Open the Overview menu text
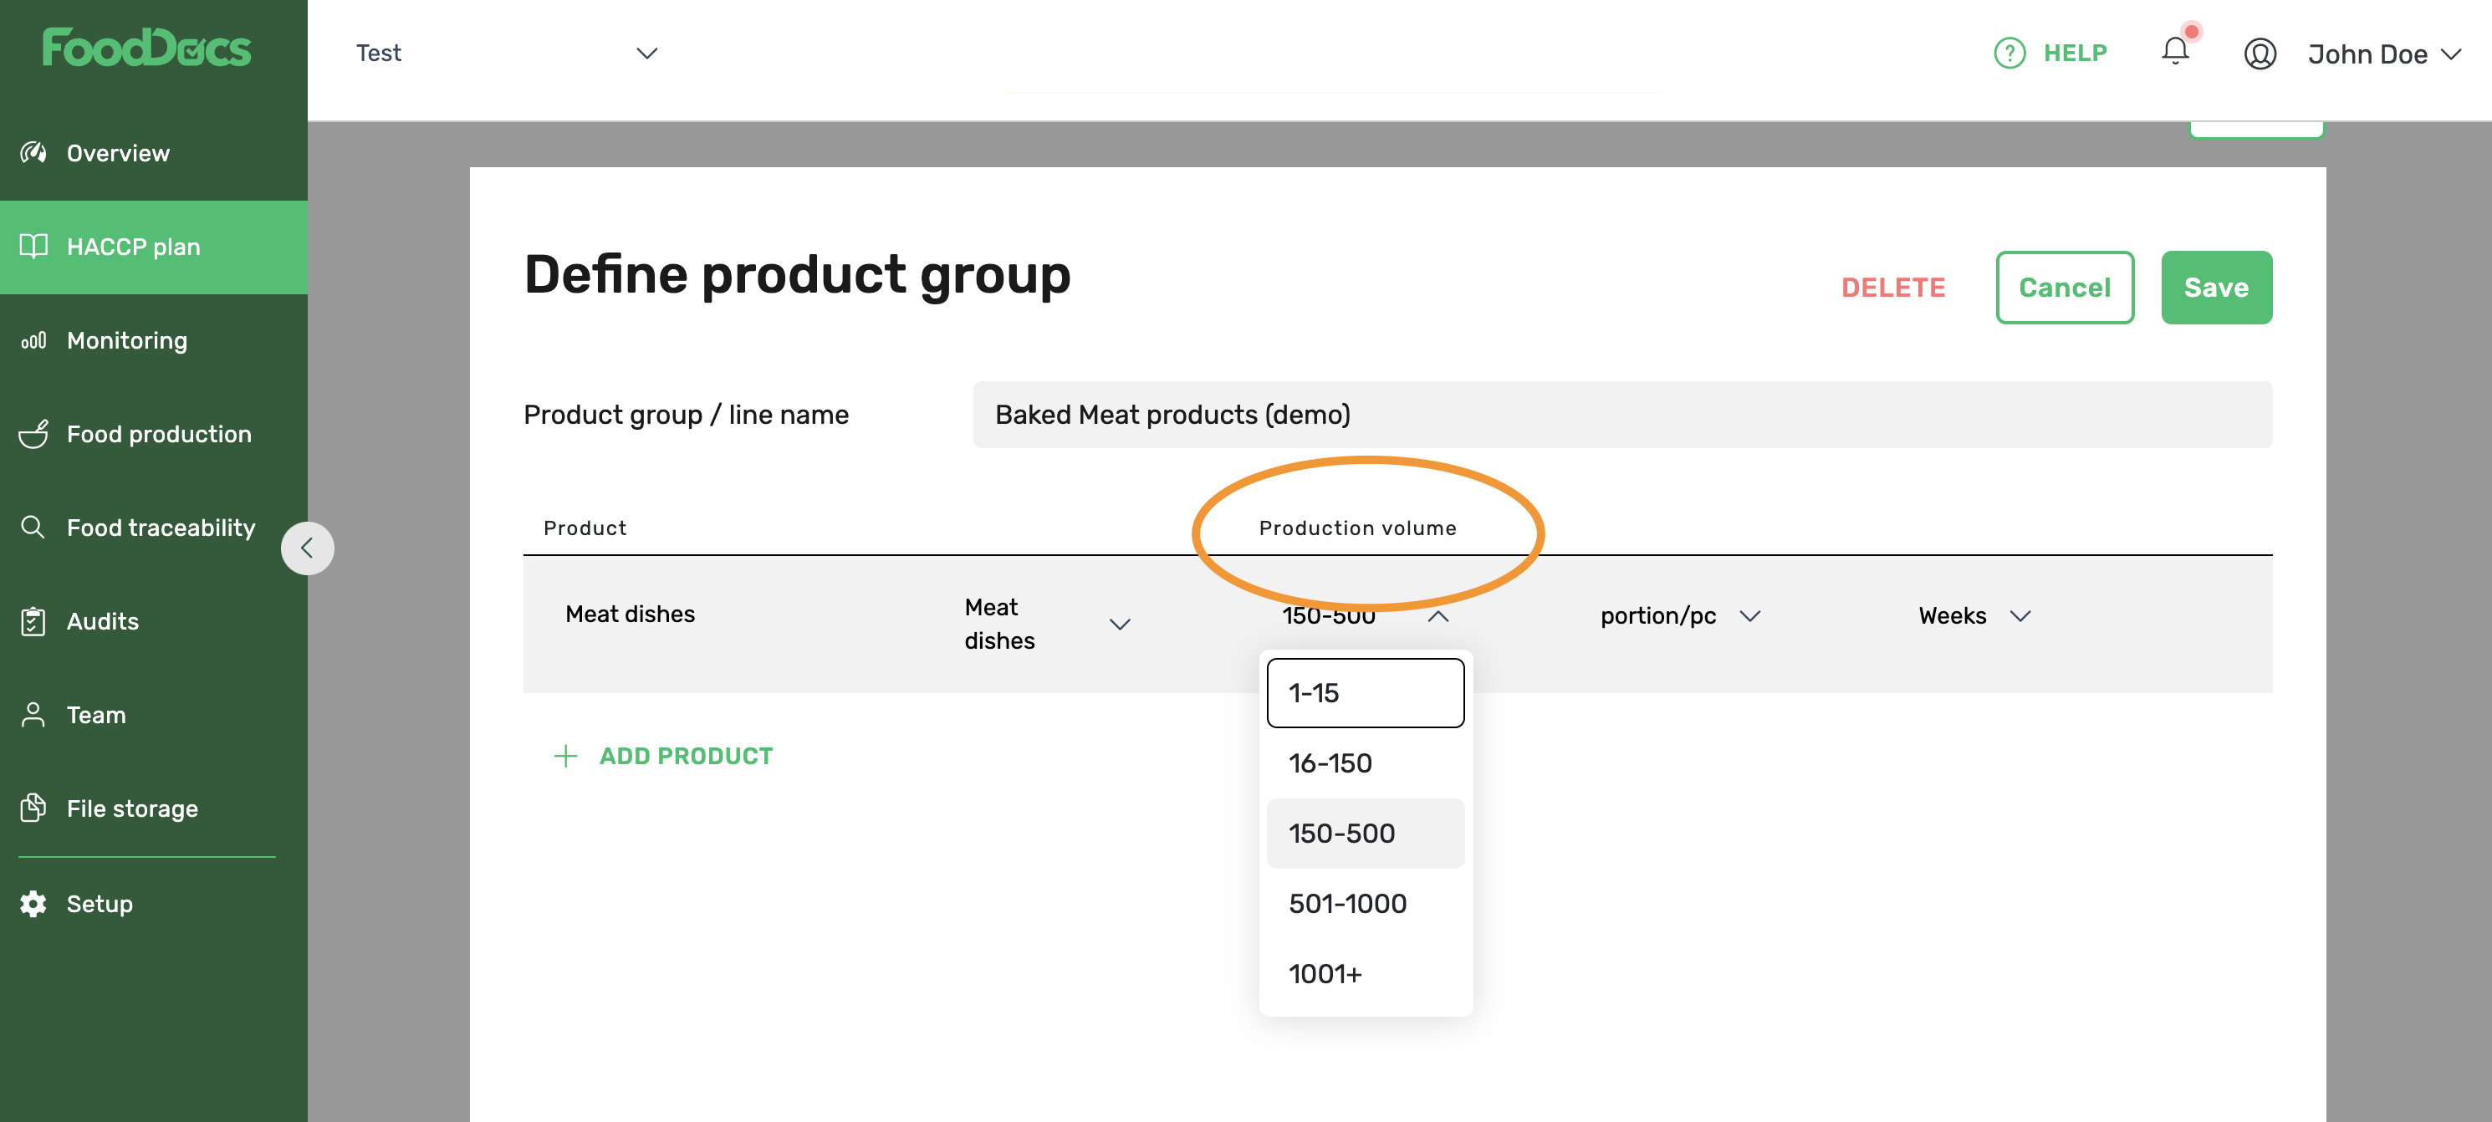2492x1122 pixels. tap(118, 153)
